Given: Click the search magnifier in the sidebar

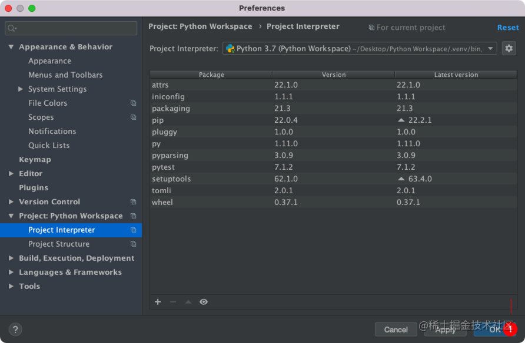Looking at the screenshot, I should (12, 28).
